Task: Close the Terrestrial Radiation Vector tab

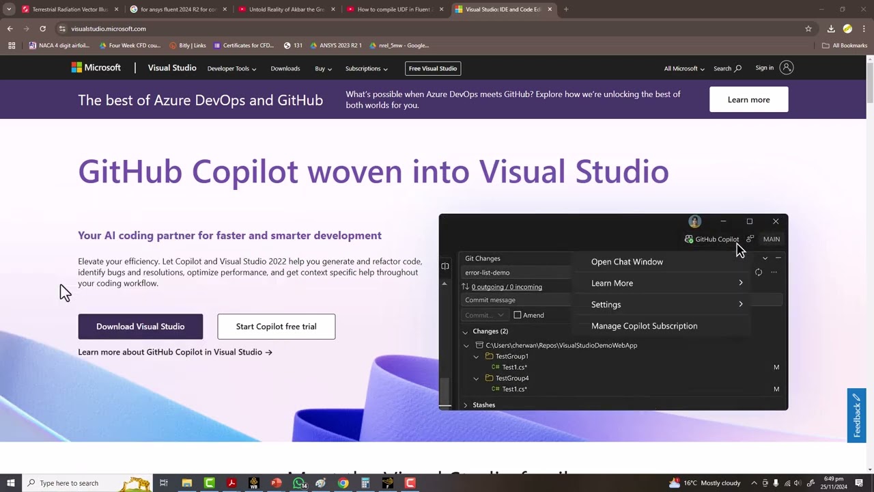Action: [x=117, y=10]
